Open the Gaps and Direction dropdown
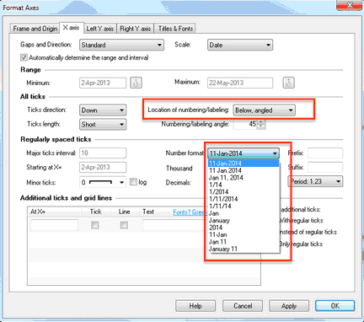Screen dimensions: 364x322 pos(121,45)
